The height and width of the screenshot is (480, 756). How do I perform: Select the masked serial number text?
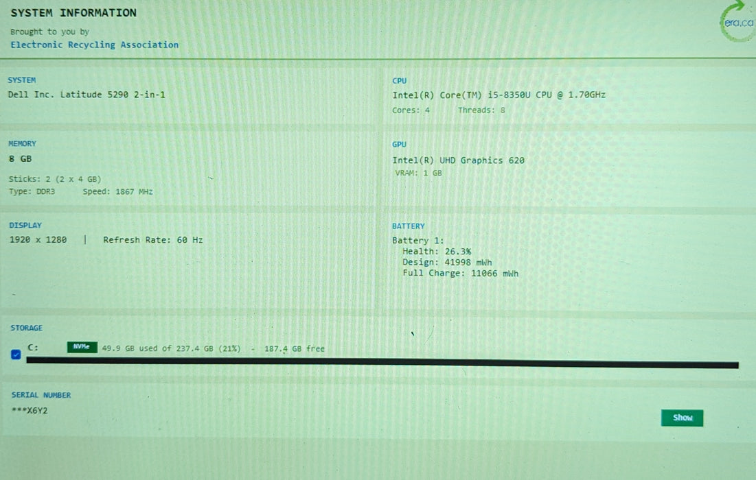point(30,411)
